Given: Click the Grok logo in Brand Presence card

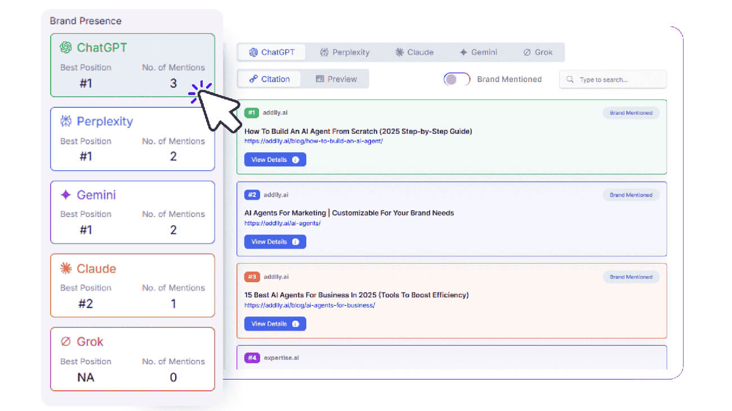Looking at the screenshot, I should coord(66,342).
